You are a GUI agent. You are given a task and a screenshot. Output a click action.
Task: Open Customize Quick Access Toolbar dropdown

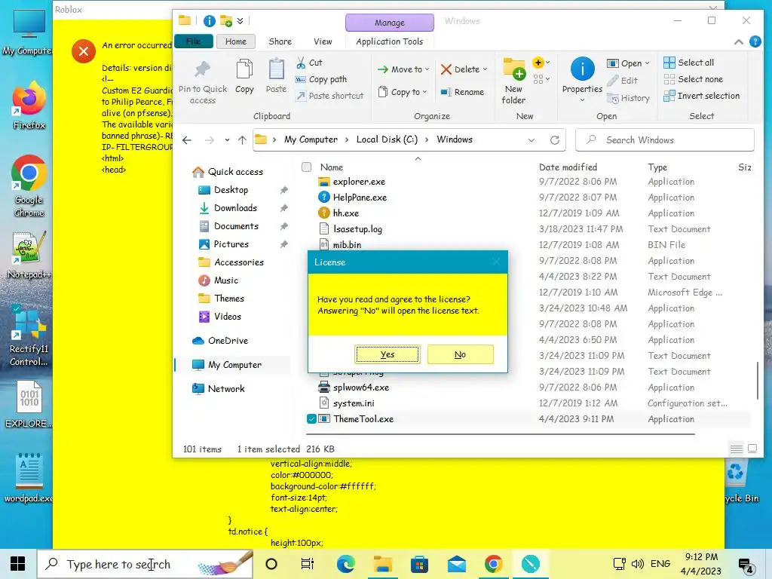click(x=240, y=20)
